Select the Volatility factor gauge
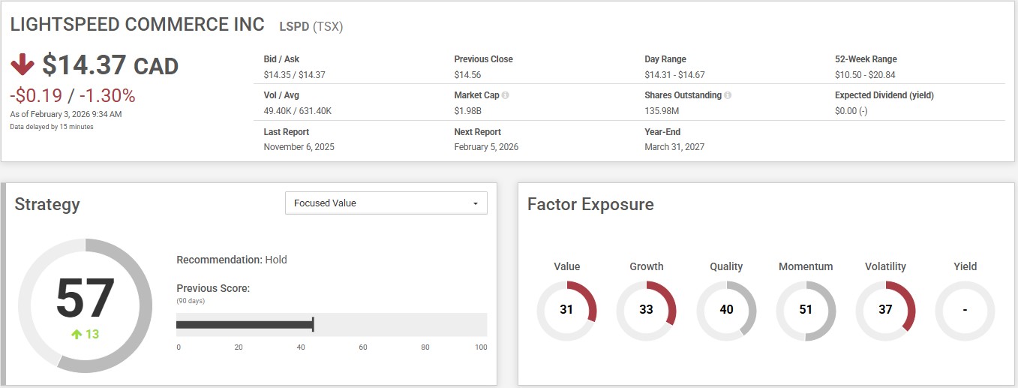This screenshot has height=388, width=1018. [x=885, y=310]
